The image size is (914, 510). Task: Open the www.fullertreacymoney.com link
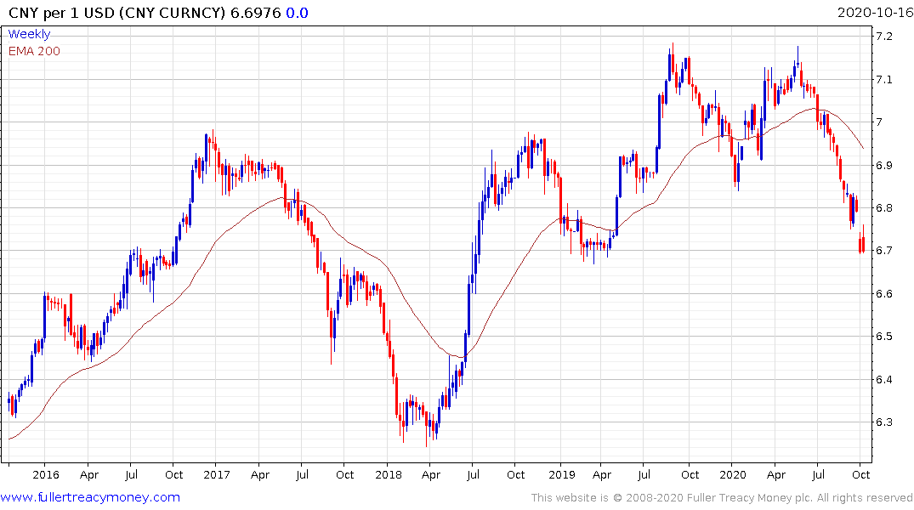tap(90, 497)
